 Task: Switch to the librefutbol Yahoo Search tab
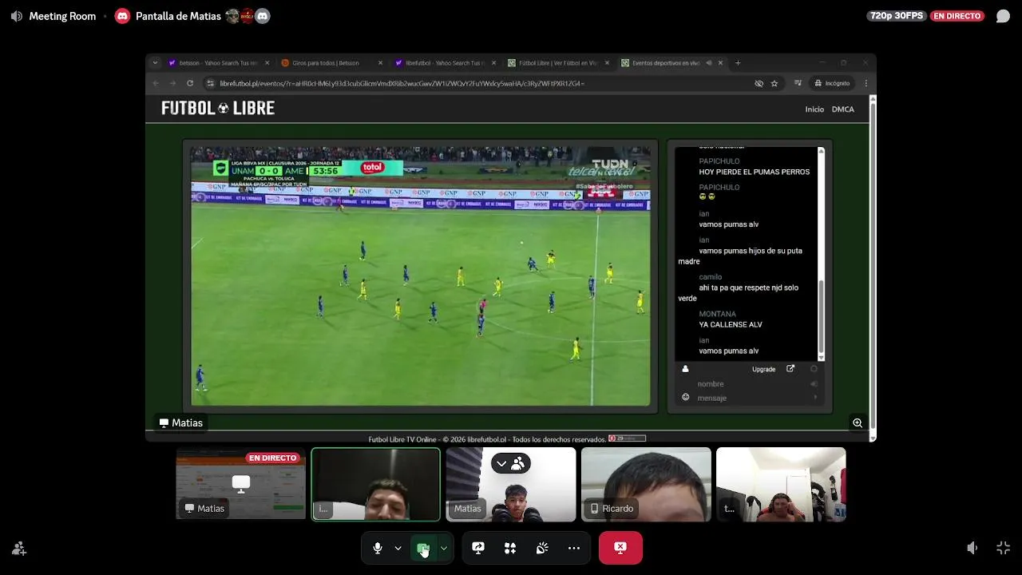(x=445, y=63)
